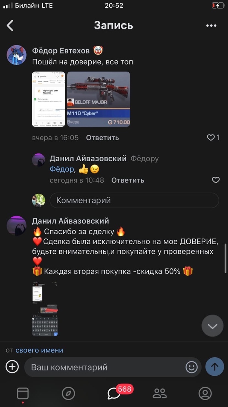Open the plus attachment icon
The width and height of the screenshot is (228, 407).
pos(12,367)
